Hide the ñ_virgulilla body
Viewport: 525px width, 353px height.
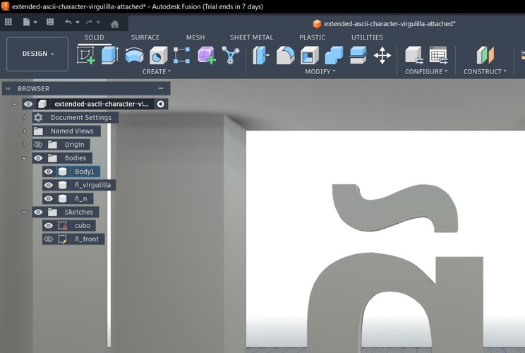[49, 185]
